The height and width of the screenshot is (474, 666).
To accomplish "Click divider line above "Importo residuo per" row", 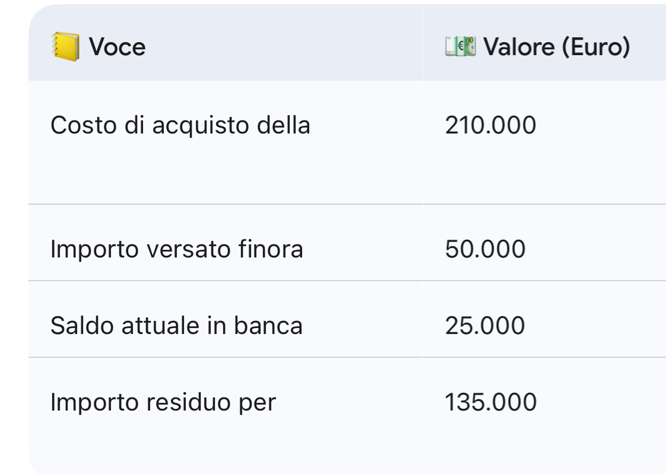I will coord(220,357).
